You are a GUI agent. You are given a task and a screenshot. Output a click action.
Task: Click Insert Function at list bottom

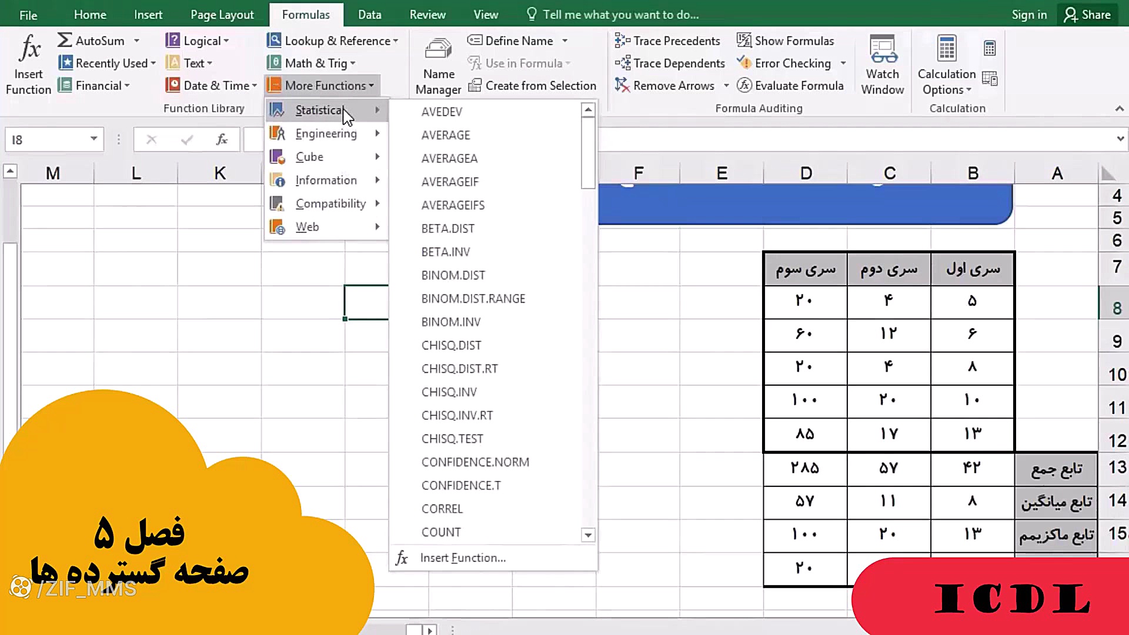493,558
